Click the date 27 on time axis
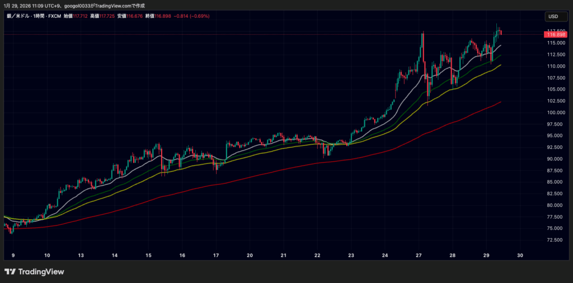 coord(418,255)
